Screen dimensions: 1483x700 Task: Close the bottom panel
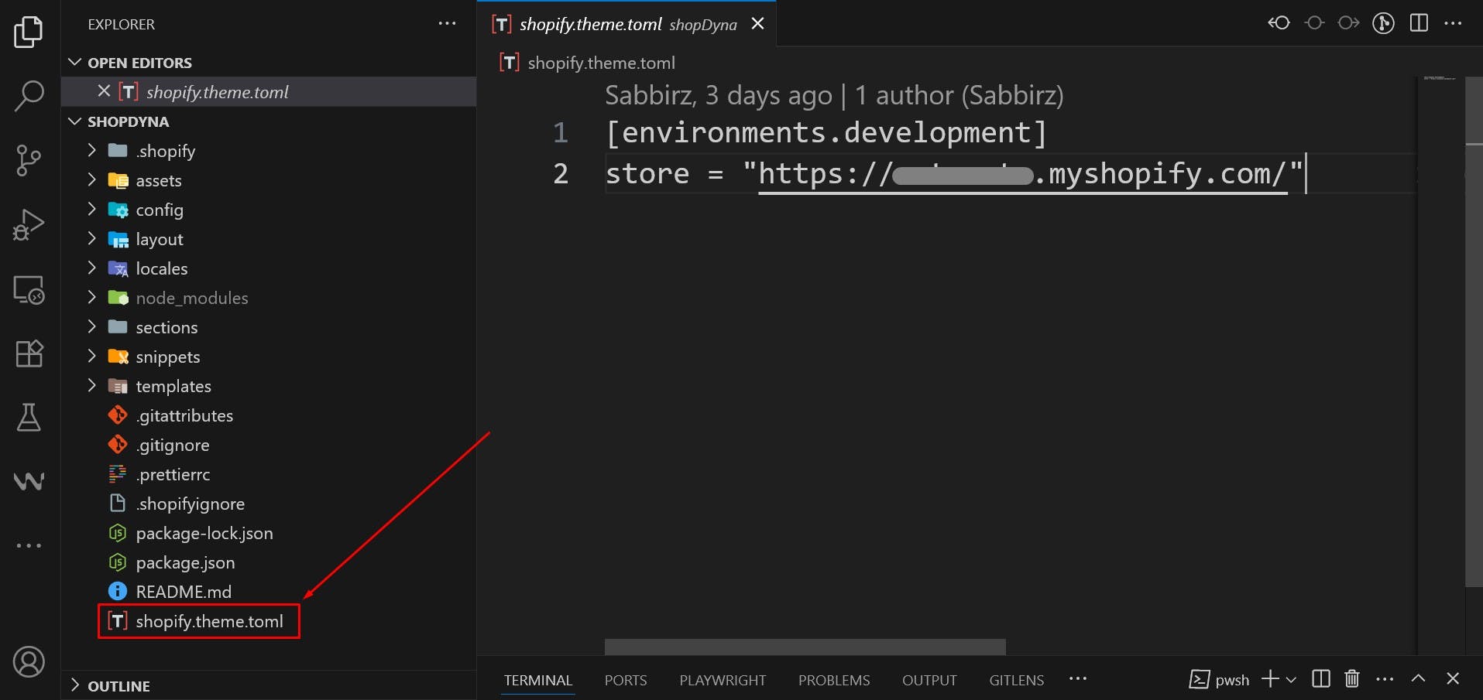[1453, 678]
